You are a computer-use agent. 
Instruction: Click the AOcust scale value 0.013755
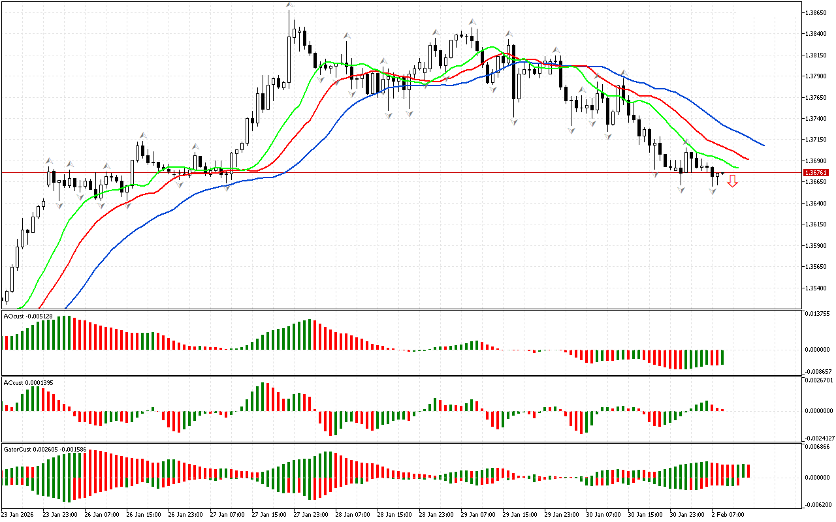tap(816, 314)
